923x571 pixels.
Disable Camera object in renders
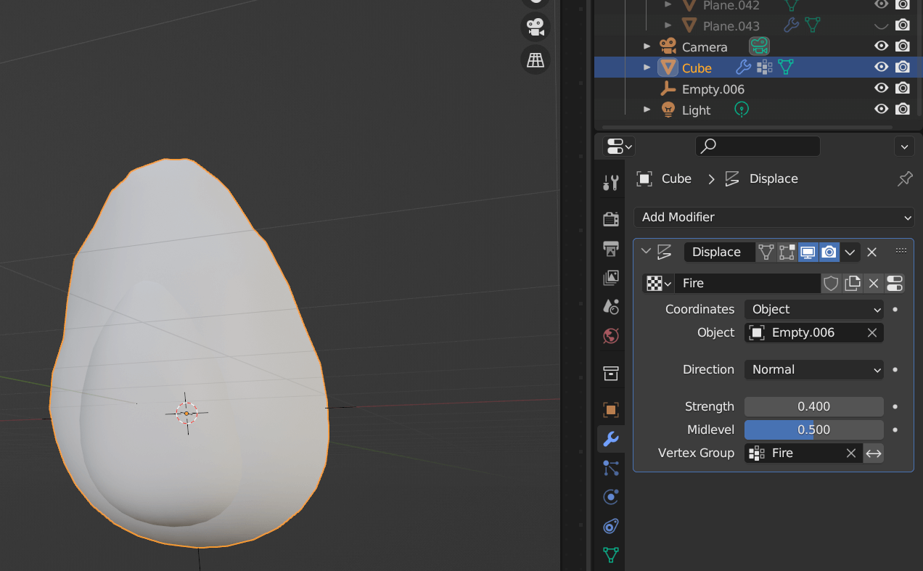[903, 46]
